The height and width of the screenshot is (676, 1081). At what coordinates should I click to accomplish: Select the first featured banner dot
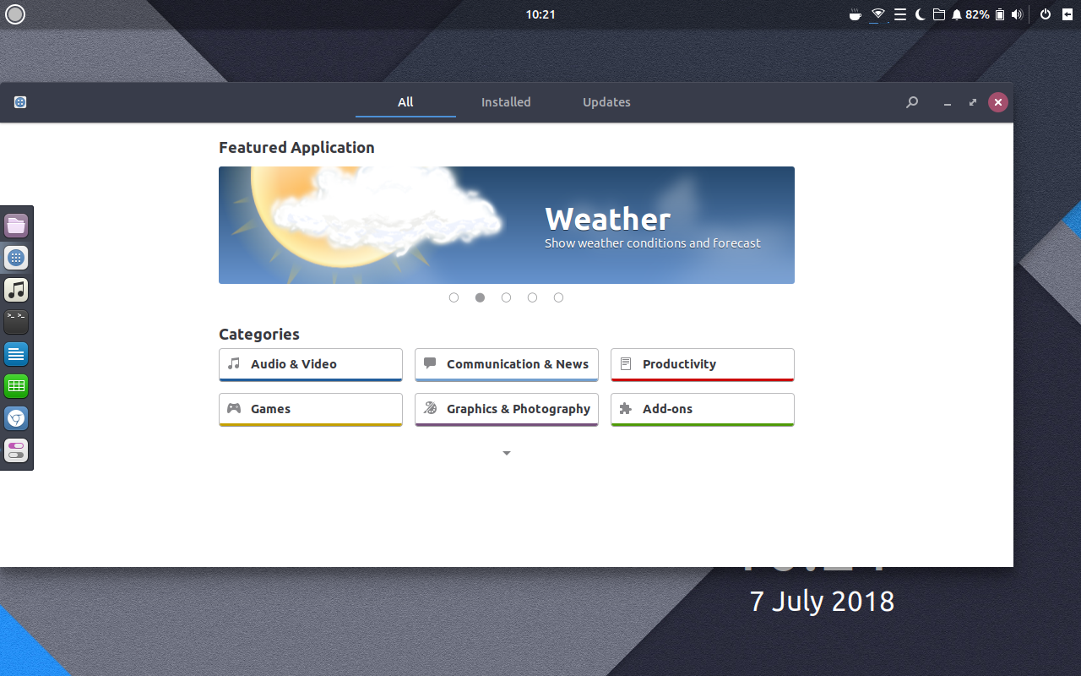(454, 297)
